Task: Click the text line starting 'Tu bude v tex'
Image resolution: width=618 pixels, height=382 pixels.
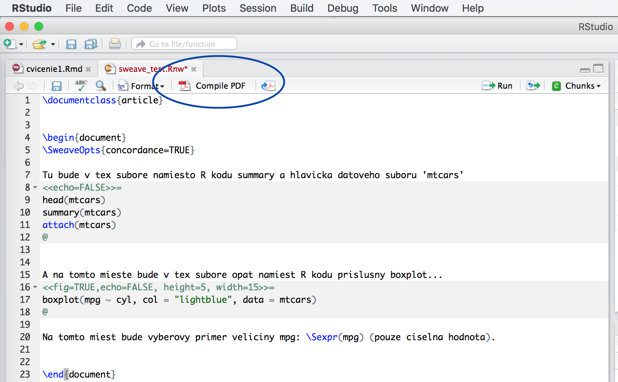Action: (x=253, y=175)
